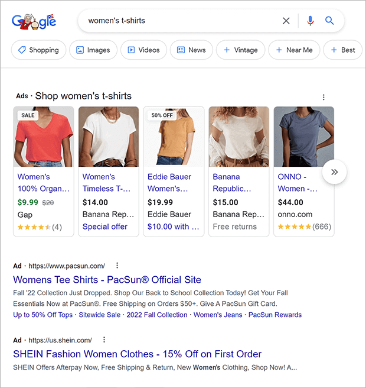Click the $9.99 Gap sale price
The image size is (366, 388).
click(x=28, y=202)
